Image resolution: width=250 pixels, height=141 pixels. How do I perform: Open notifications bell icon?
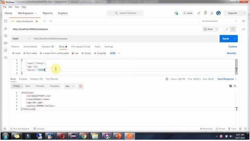pyautogui.click(x=212, y=13)
